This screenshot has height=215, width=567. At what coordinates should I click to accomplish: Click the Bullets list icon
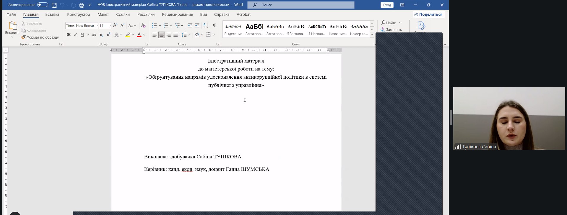(154, 26)
